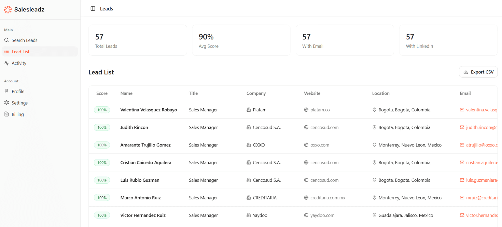Click globe icon beside oxxo.com
This screenshot has height=227, width=502.
coord(306,145)
